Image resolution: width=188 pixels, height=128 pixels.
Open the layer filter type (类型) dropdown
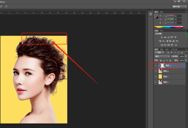[x=159, y=52]
